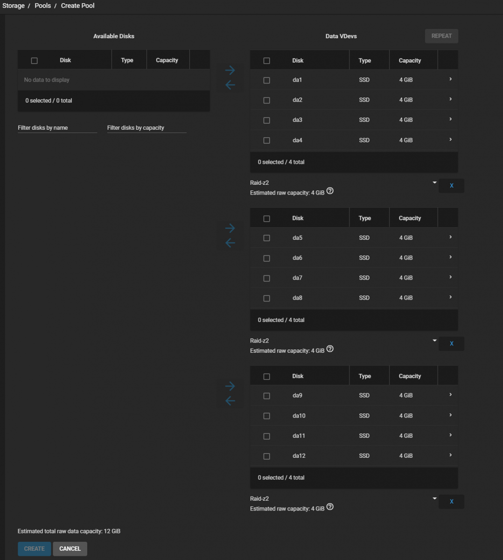
Task: Focus the Filter disks by capacity field
Action: [x=147, y=128]
